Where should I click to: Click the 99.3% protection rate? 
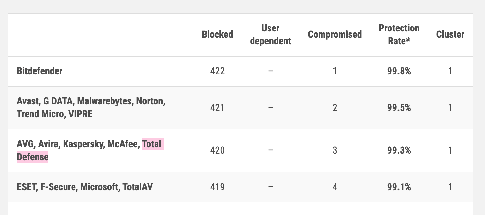pyautogui.click(x=399, y=150)
